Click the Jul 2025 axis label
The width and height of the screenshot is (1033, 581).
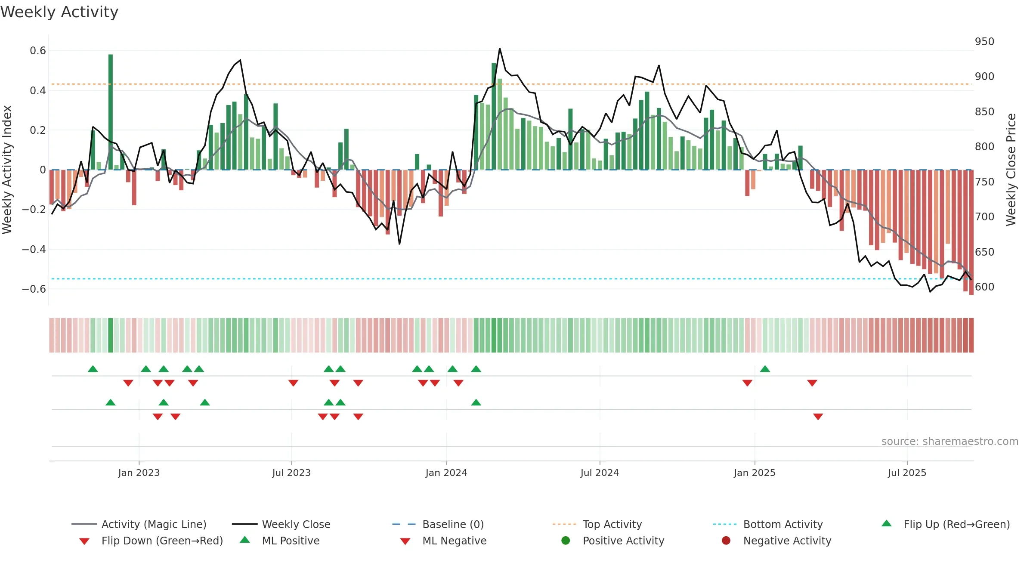tap(907, 473)
